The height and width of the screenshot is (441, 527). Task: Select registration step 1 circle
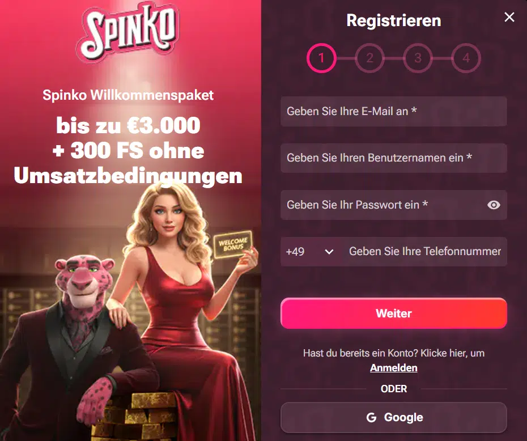[321, 58]
